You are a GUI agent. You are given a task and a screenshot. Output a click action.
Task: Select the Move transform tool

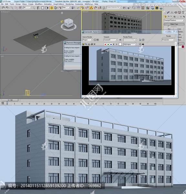click(52, 8)
